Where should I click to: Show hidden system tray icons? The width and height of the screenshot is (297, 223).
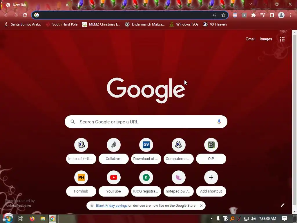[x=211, y=219]
